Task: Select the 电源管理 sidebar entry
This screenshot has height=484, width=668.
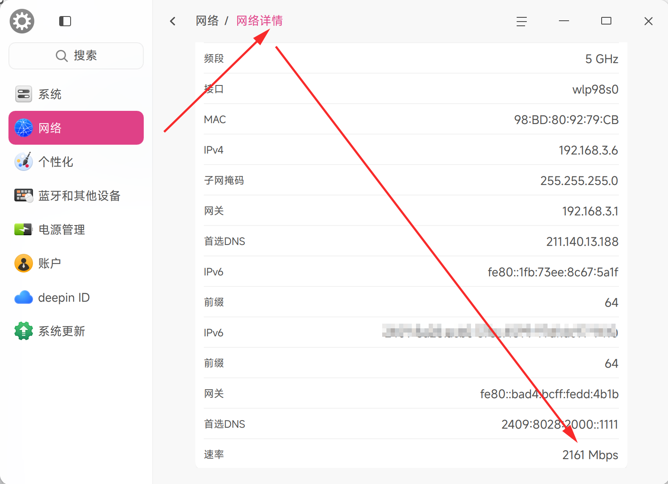Action: pyautogui.click(x=62, y=230)
